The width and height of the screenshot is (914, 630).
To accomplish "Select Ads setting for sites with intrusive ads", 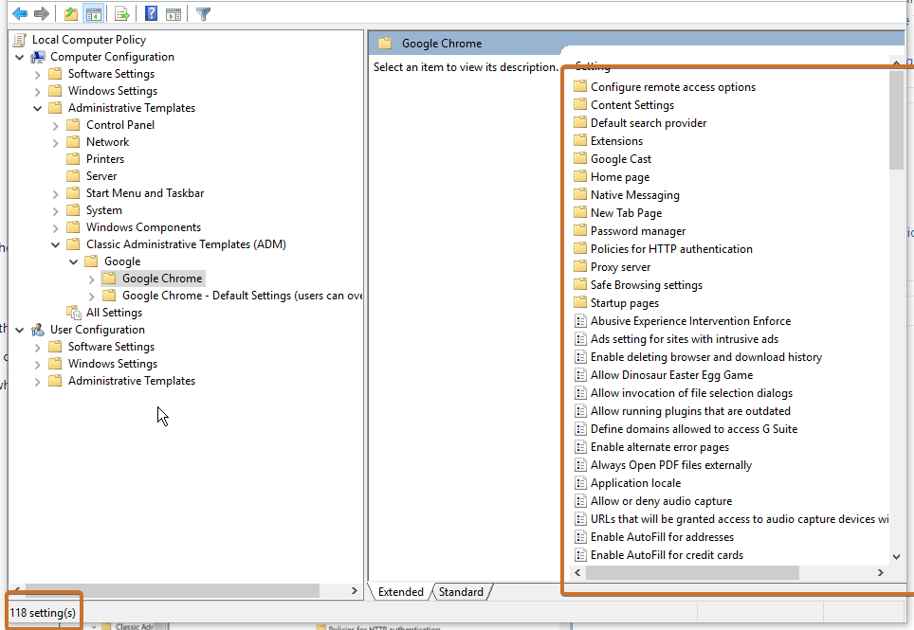I will [685, 339].
